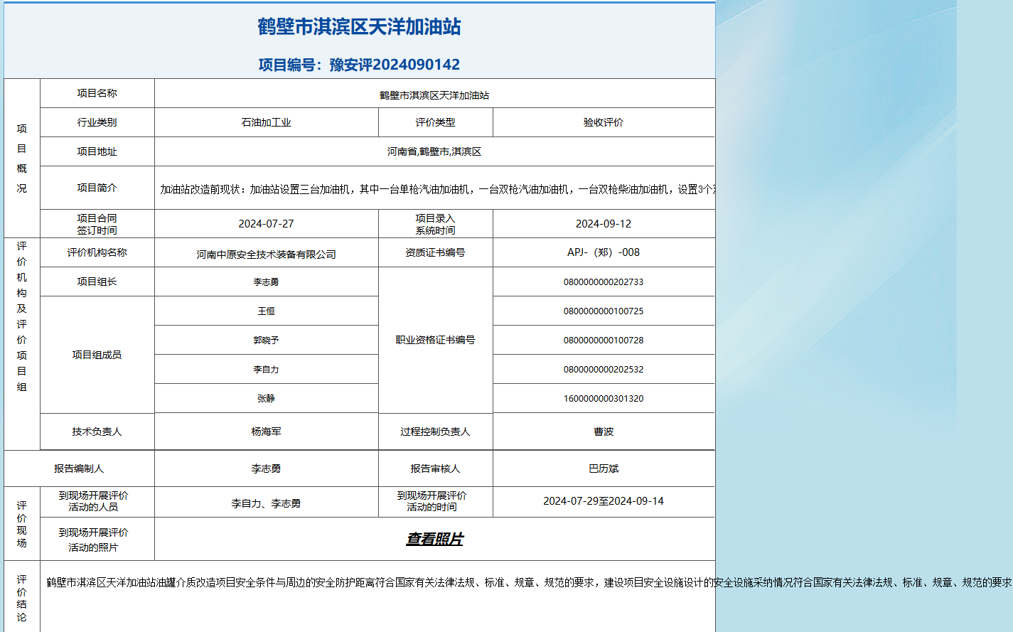Click the 评价结论 section header
The image size is (1013, 632).
[22, 598]
